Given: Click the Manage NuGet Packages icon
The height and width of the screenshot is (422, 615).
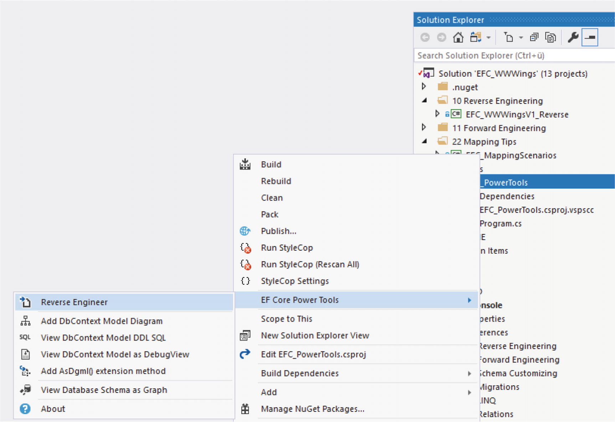Looking at the screenshot, I should [245, 409].
